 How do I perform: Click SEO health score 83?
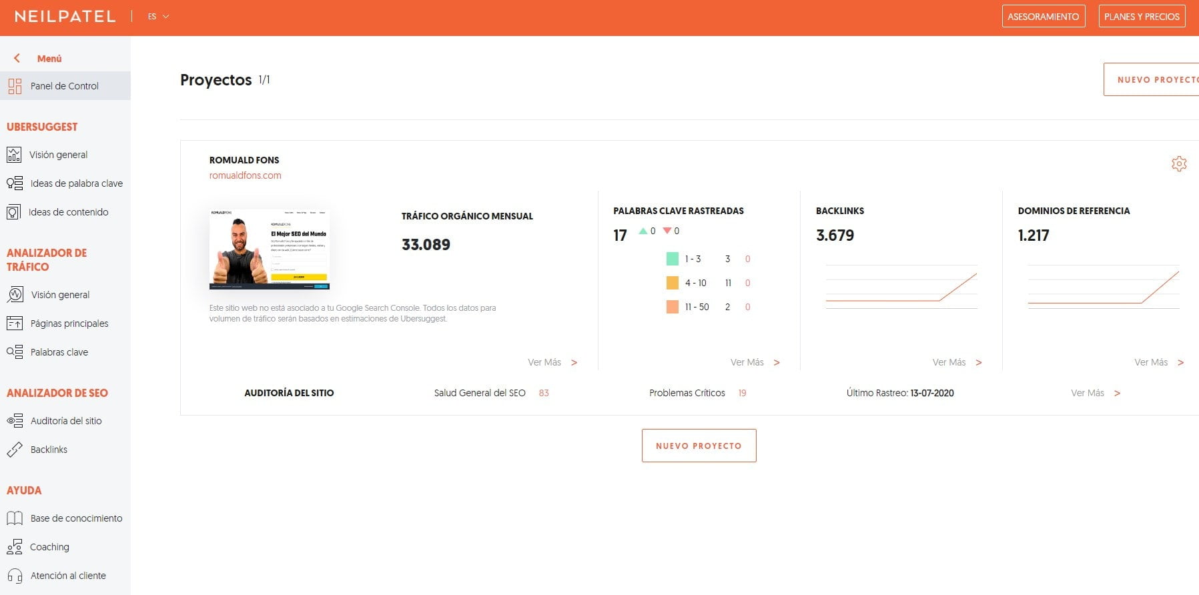pyautogui.click(x=544, y=393)
